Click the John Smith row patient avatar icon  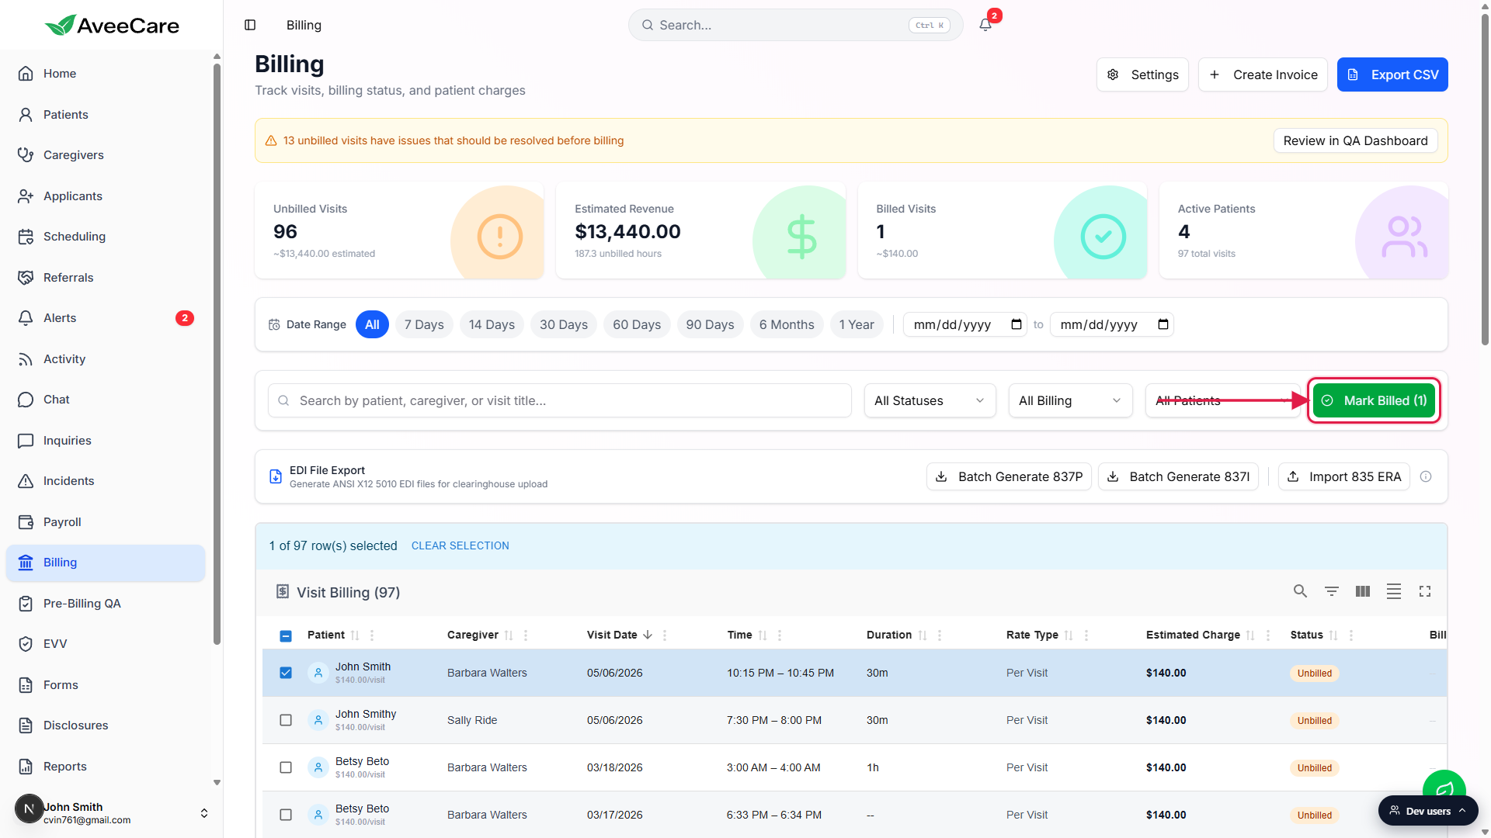[x=318, y=673]
